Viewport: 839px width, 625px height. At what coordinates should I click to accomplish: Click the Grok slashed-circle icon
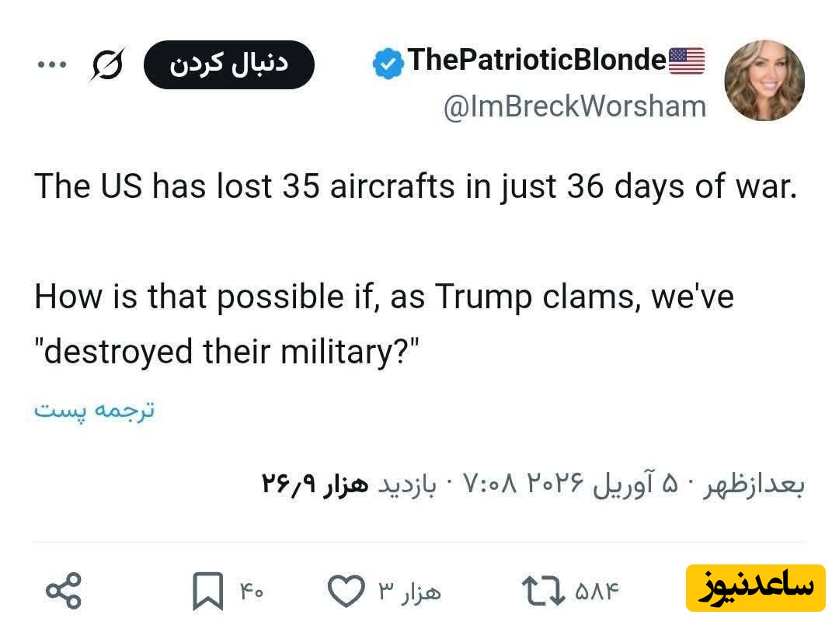coord(106,65)
